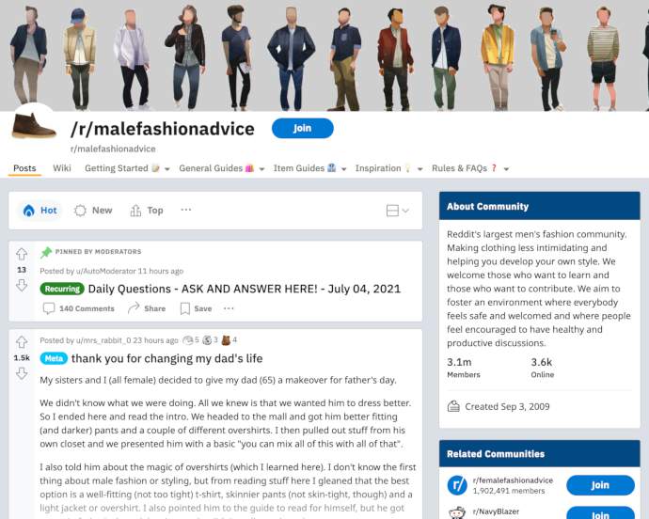Screen dimensions: 649x519
Task: Join r/femalefashionadvice from Related Communities
Action: click(600, 485)
